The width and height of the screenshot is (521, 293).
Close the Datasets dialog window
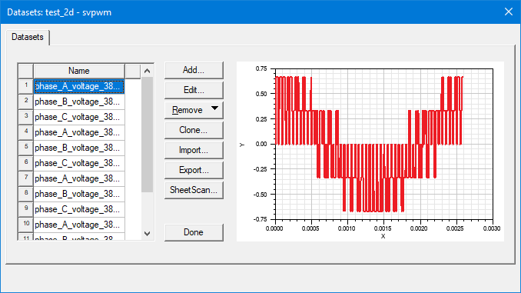[509, 12]
